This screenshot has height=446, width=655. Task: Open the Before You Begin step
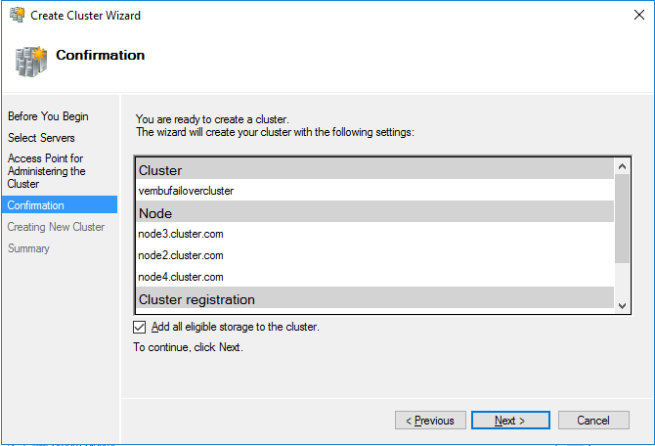48,116
